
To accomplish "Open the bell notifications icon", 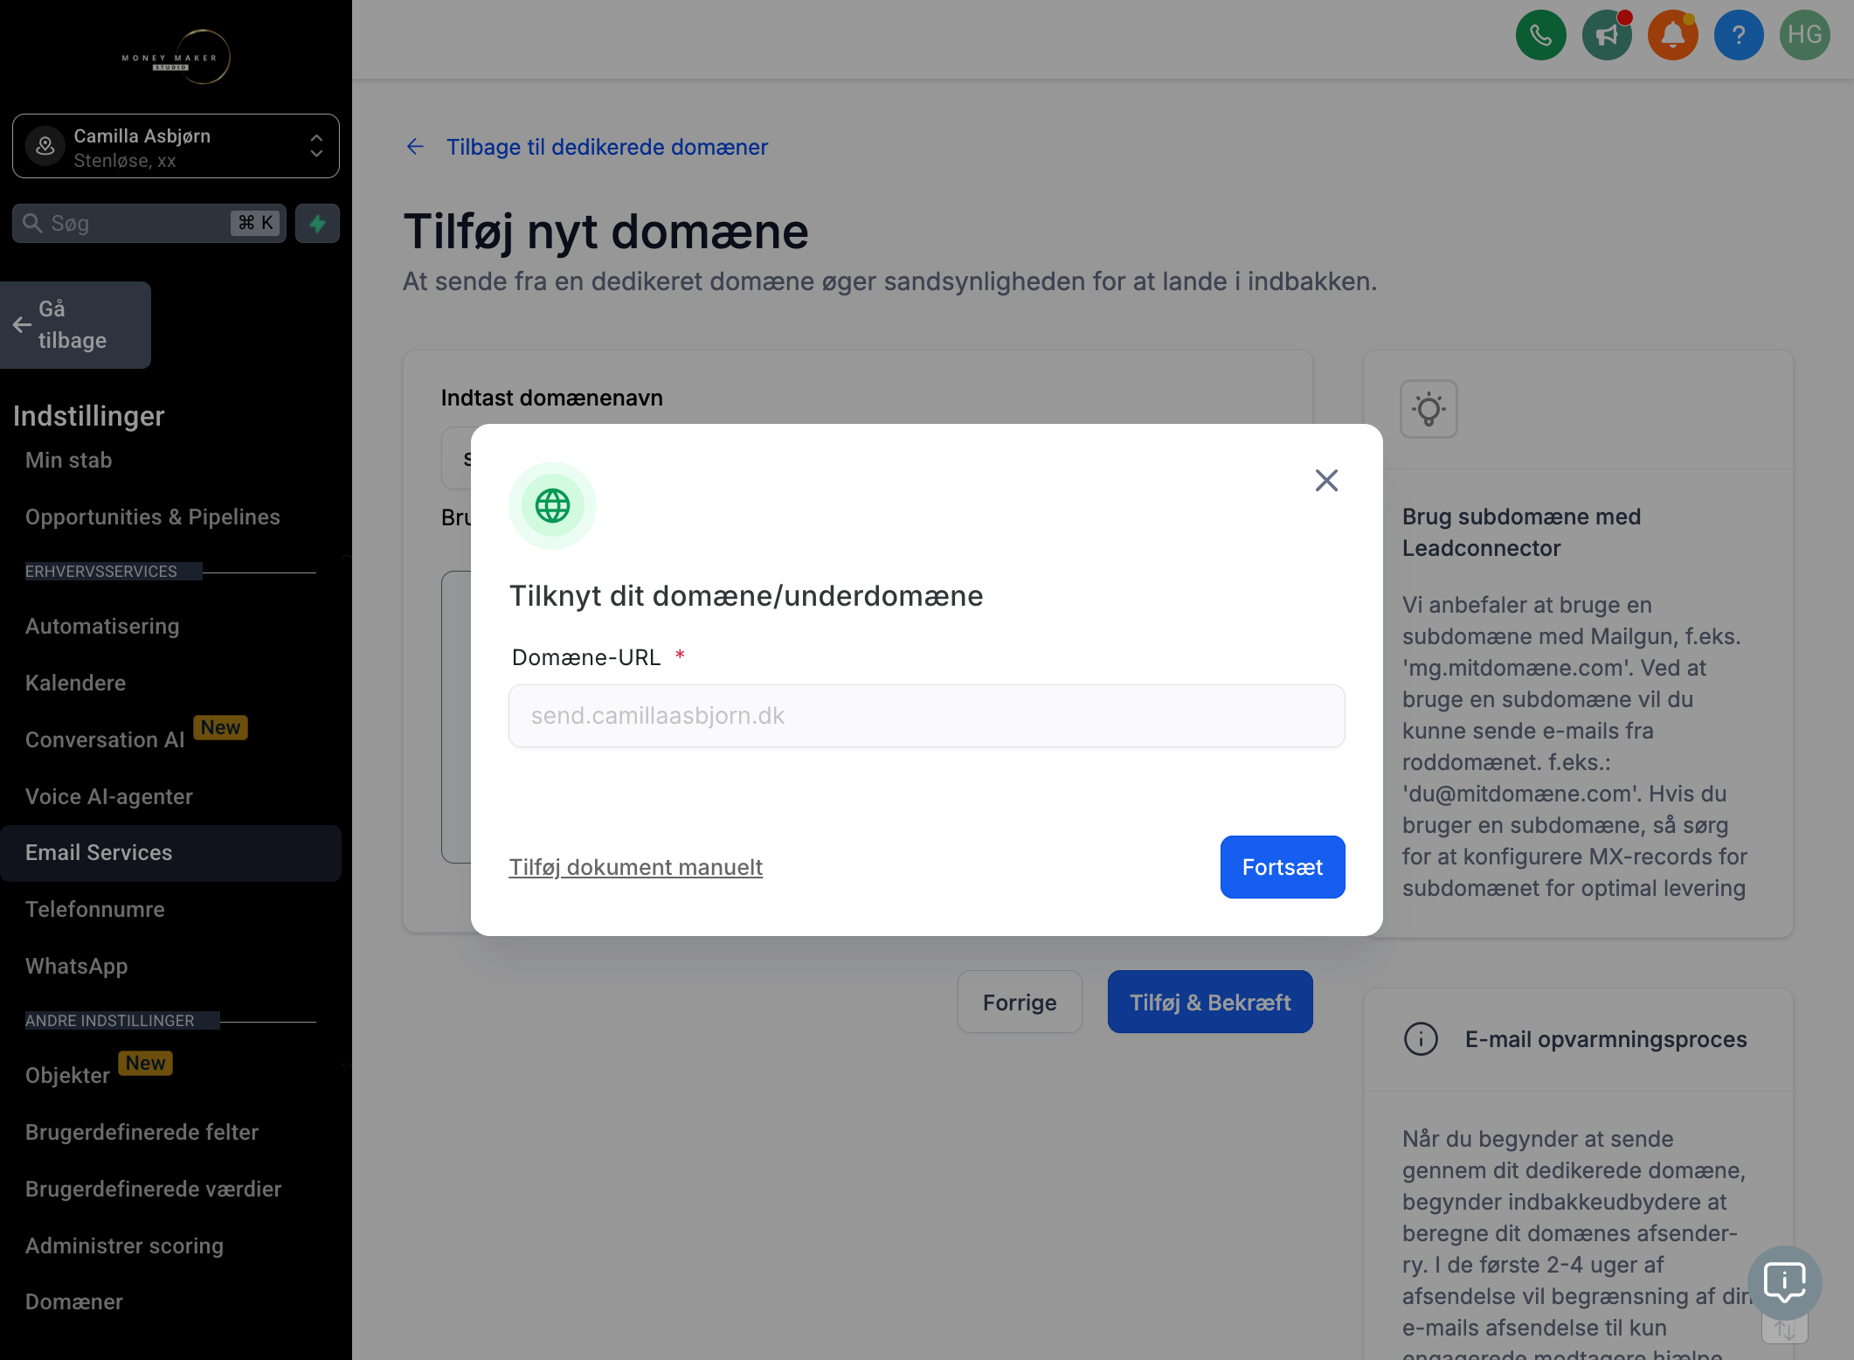I will point(1672,35).
